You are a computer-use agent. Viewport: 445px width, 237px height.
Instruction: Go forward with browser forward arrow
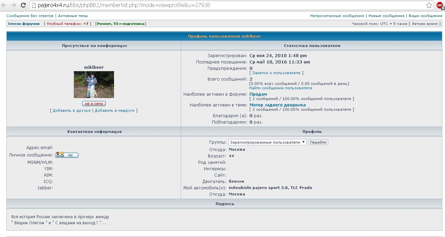(x=14, y=5)
